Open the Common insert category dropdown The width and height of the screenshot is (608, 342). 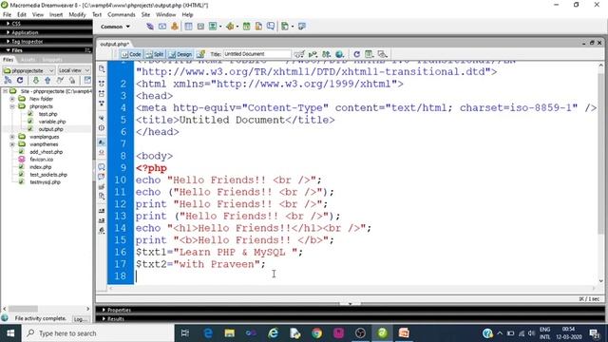tap(115, 27)
